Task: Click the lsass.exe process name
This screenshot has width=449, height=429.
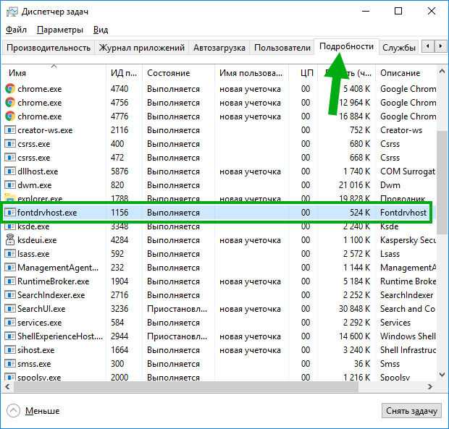Action: pos(33,254)
